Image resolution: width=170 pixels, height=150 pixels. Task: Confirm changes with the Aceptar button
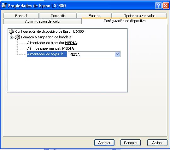pos(104,143)
